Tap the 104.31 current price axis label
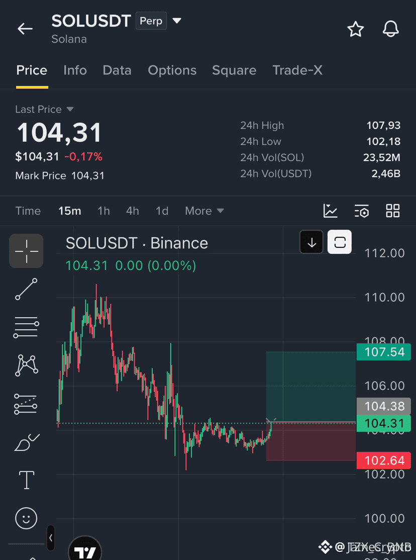This screenshot has width=416, height=560. coord(384,423)
